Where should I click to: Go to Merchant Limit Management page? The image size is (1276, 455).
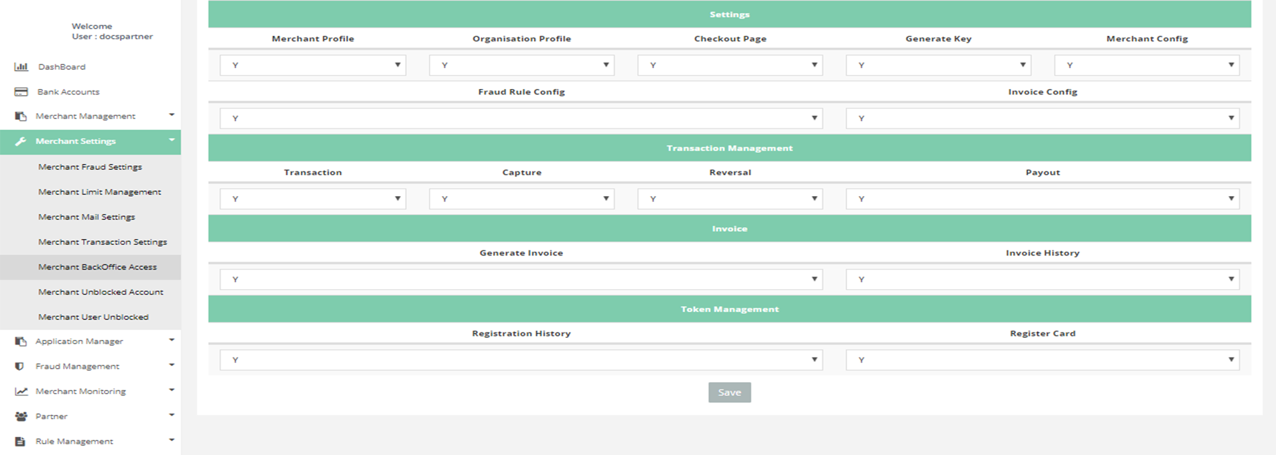pos(99,192)
